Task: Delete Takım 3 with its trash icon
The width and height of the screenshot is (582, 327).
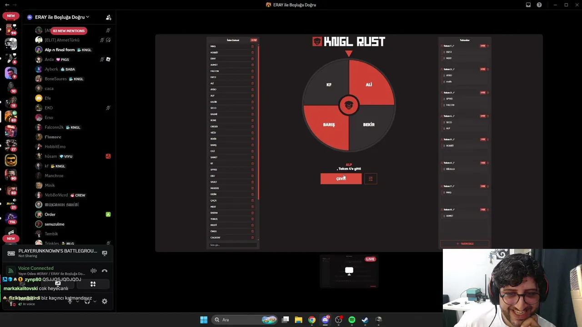Action: click(488, 93)
